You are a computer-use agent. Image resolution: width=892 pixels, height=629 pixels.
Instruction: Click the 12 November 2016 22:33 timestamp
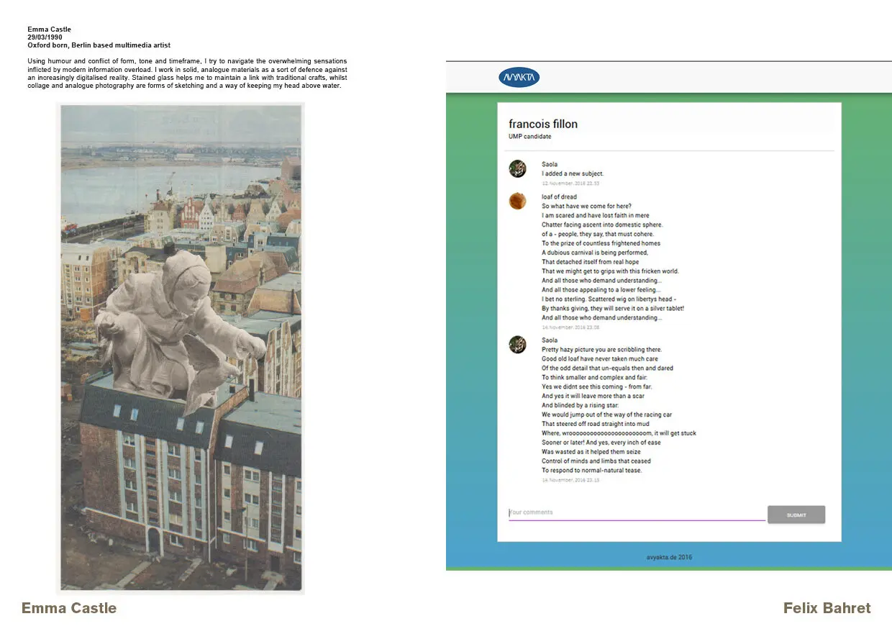[570, 184]
